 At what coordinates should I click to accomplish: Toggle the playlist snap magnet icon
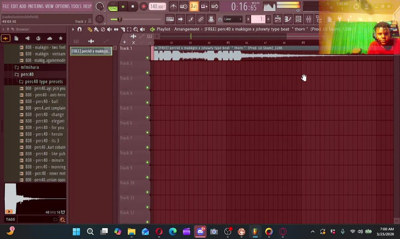(x=79, y=30)
